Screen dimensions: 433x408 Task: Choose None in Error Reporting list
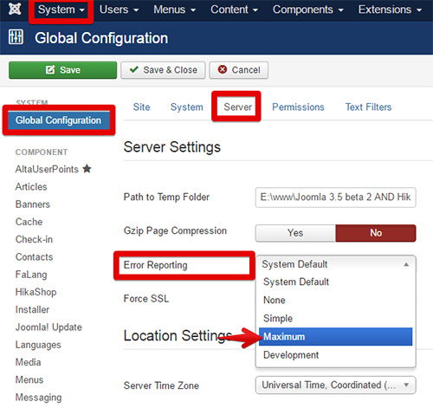(335, 301)
